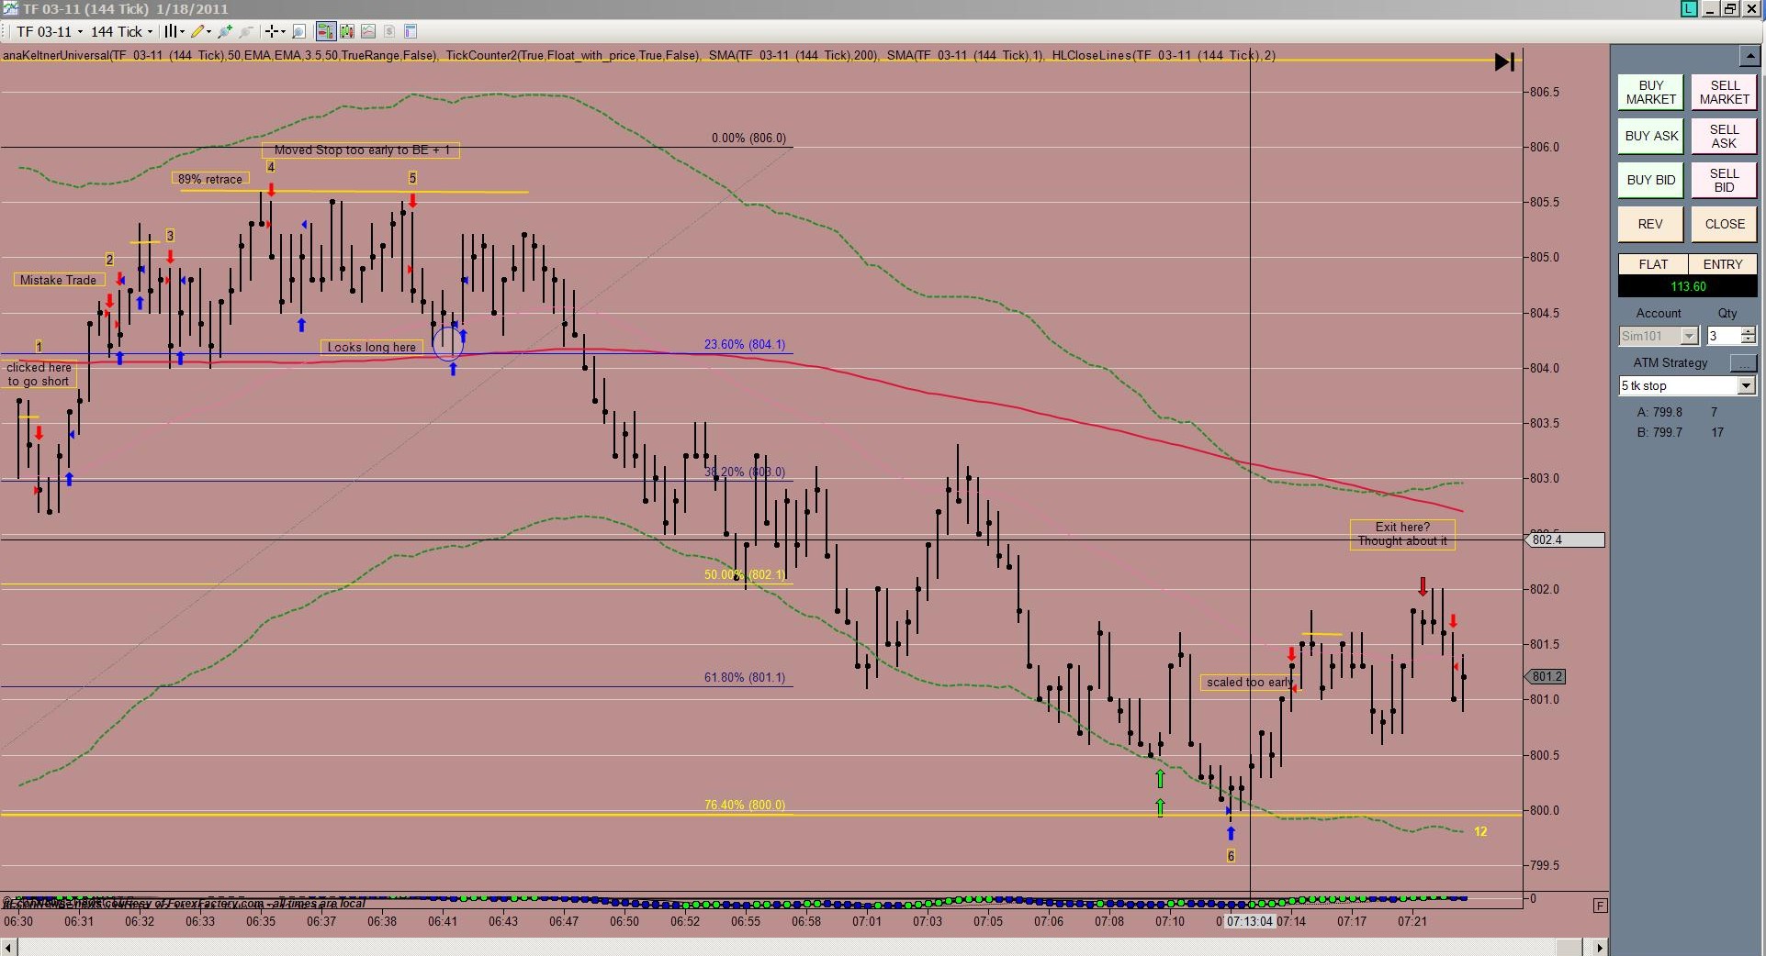1766x956 pixels.
Task: Click the Qty input field
Action: coord(1723,336)
